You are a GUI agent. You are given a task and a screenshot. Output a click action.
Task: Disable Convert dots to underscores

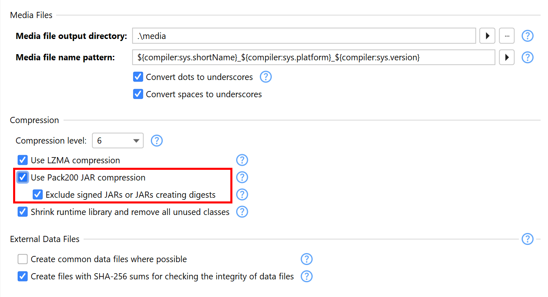pyautogui.click(x=138, y=77)
